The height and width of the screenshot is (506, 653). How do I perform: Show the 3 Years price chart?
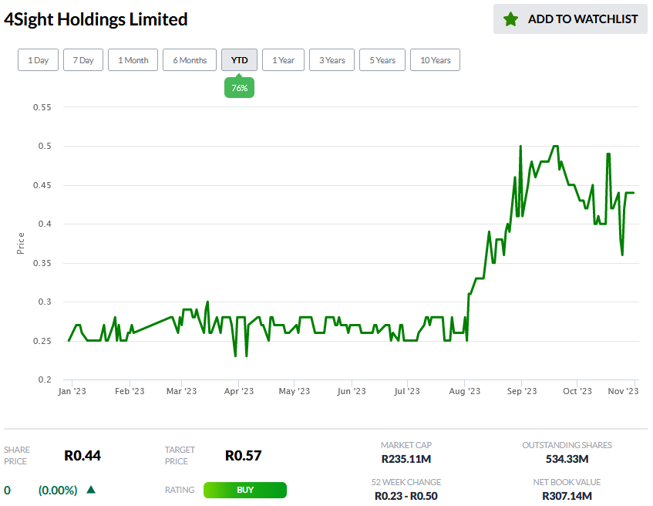(332, 60)
